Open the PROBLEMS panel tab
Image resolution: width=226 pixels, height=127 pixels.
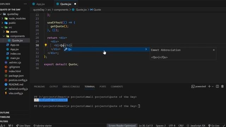[39, 86]
